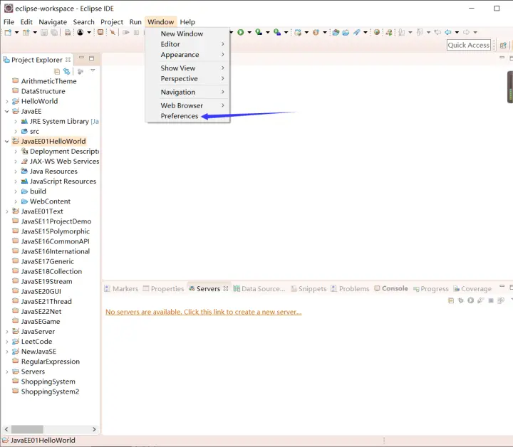Close the Servers tab with X

[x=226, y=289]
